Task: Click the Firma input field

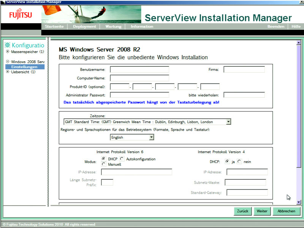Action: [244, 70]
